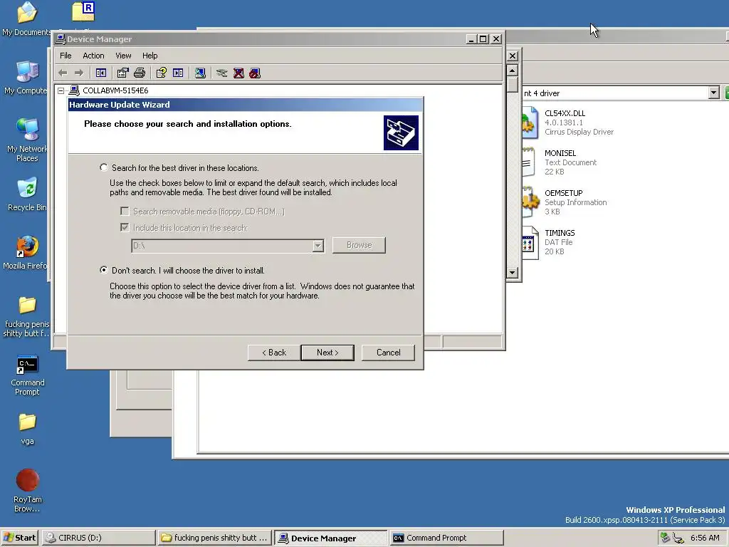Open the Action menu in Device Manager
Screen dimensions: 729x547
click(x=93, y=56)
